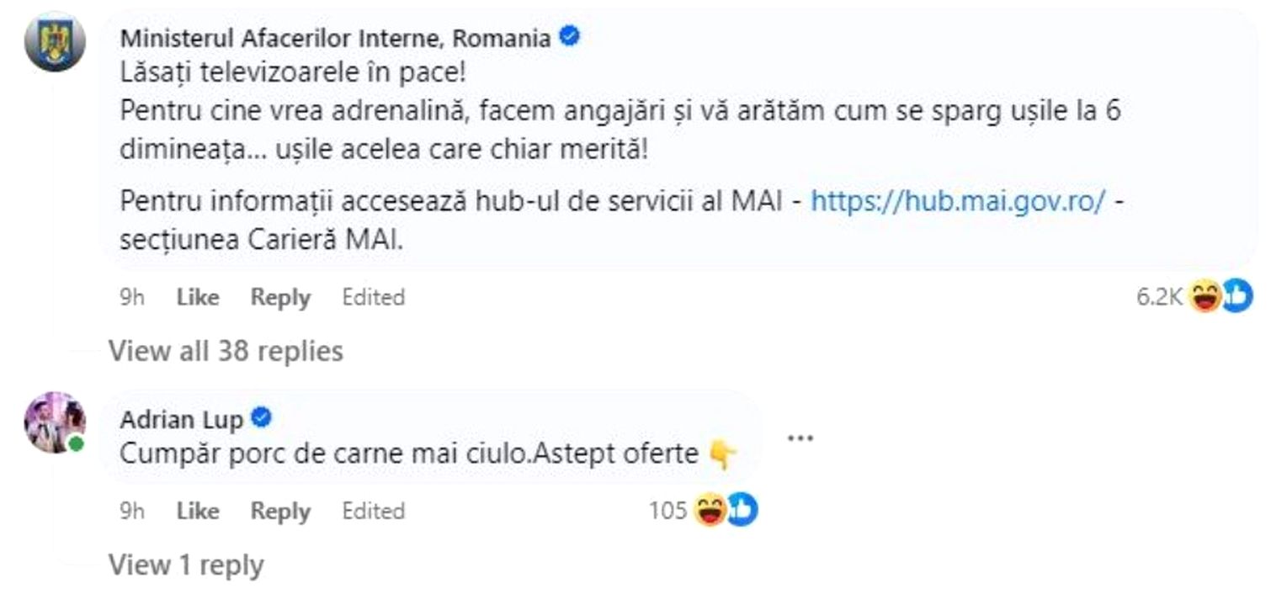Like Adrian Lup's comment
The image size is (1271, 589).
coord(198,511)
